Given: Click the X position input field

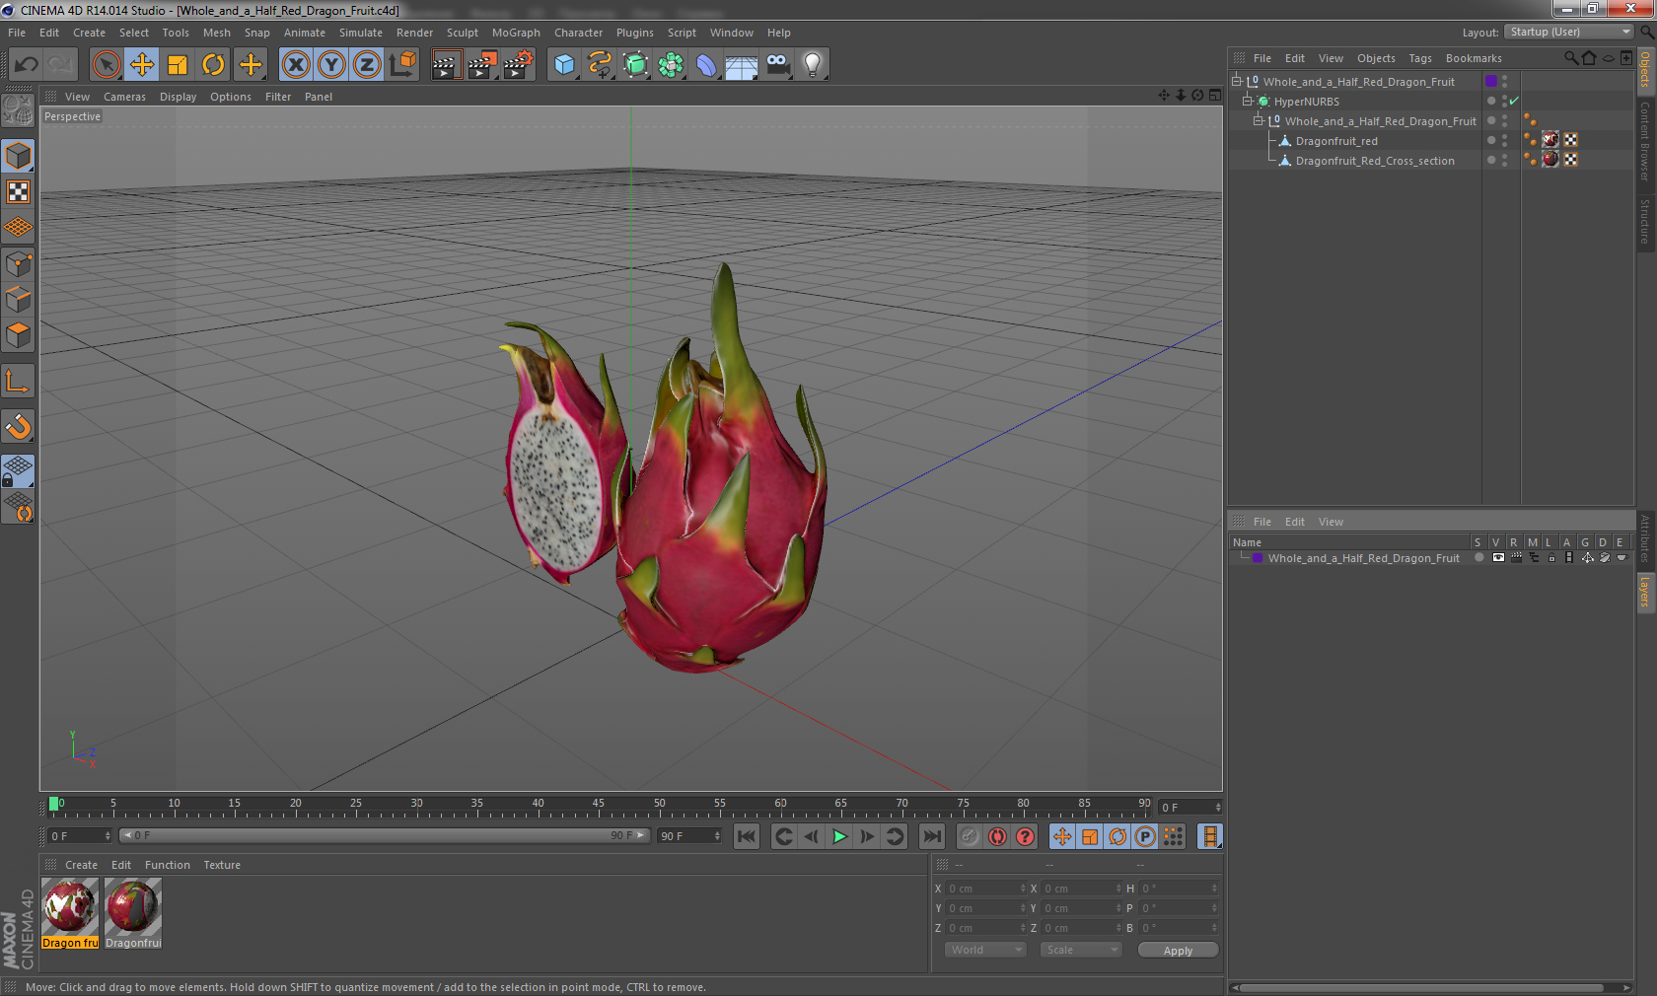Looking at the screenshot, I should 985,889.
